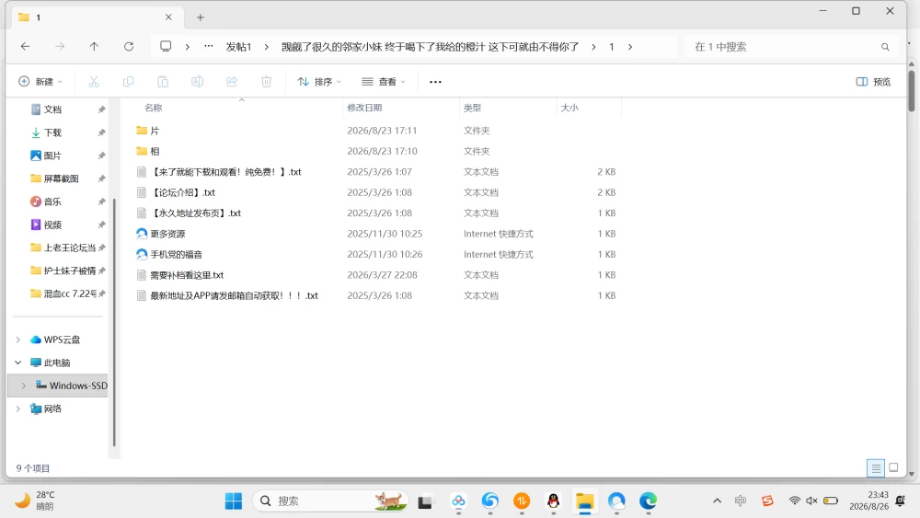The height and width of the screenshot is (518, 920).
Task: Open a new tab with plus button
Action: 200,17
